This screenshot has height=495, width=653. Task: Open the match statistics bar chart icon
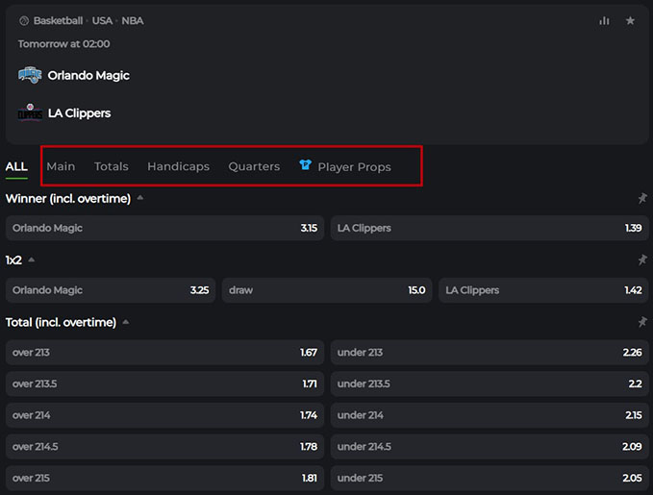pos(604,21)
